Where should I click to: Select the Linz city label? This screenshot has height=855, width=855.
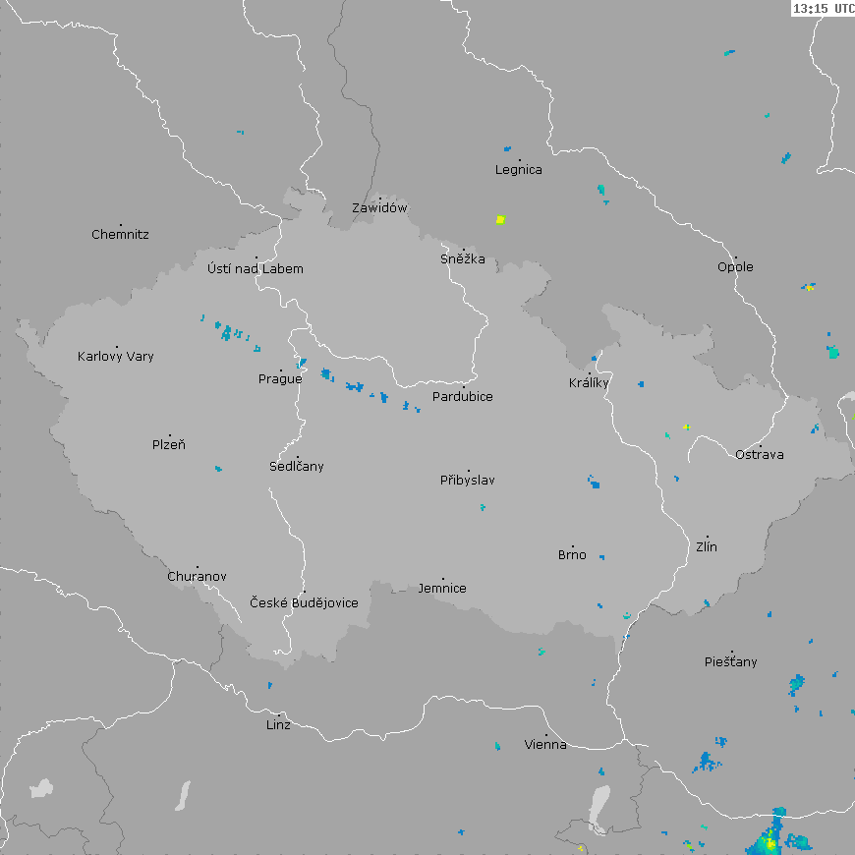tap(278, 724)
